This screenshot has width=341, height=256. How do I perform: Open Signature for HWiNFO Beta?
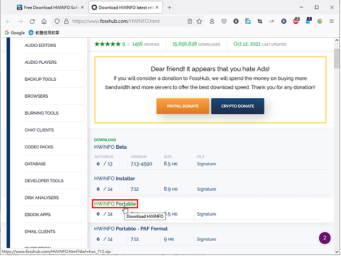(207, 164)
